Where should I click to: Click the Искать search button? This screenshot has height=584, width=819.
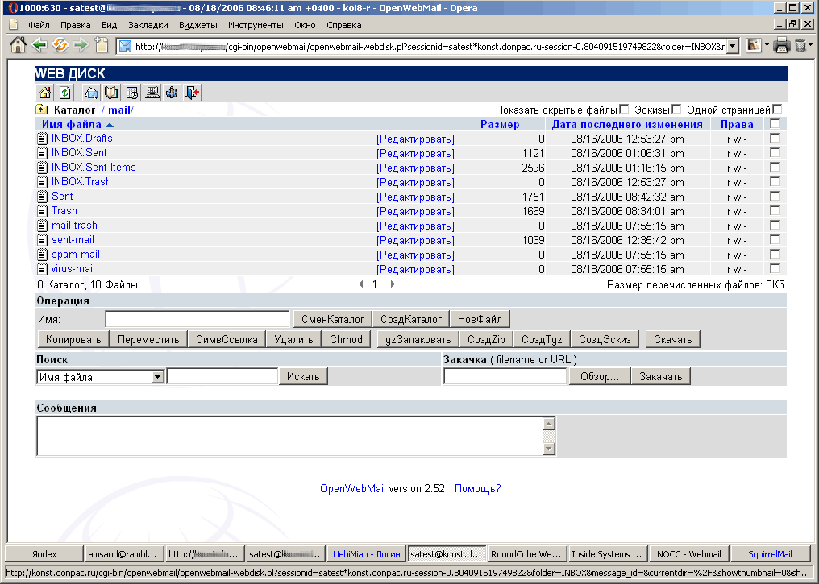point(303,376)
